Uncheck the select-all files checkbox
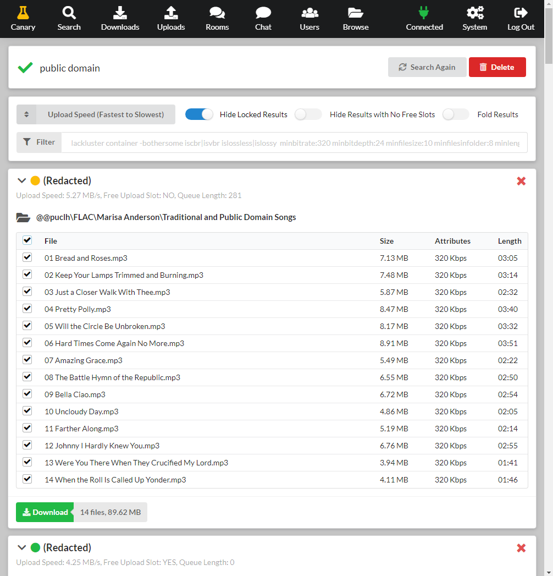Image resolution: width=553 pixels, height=576 pixels. (27, 240)
